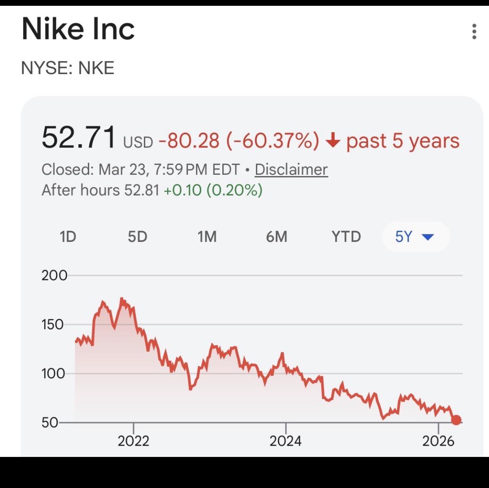Click the 2024 marker on the x-axis

285,441
